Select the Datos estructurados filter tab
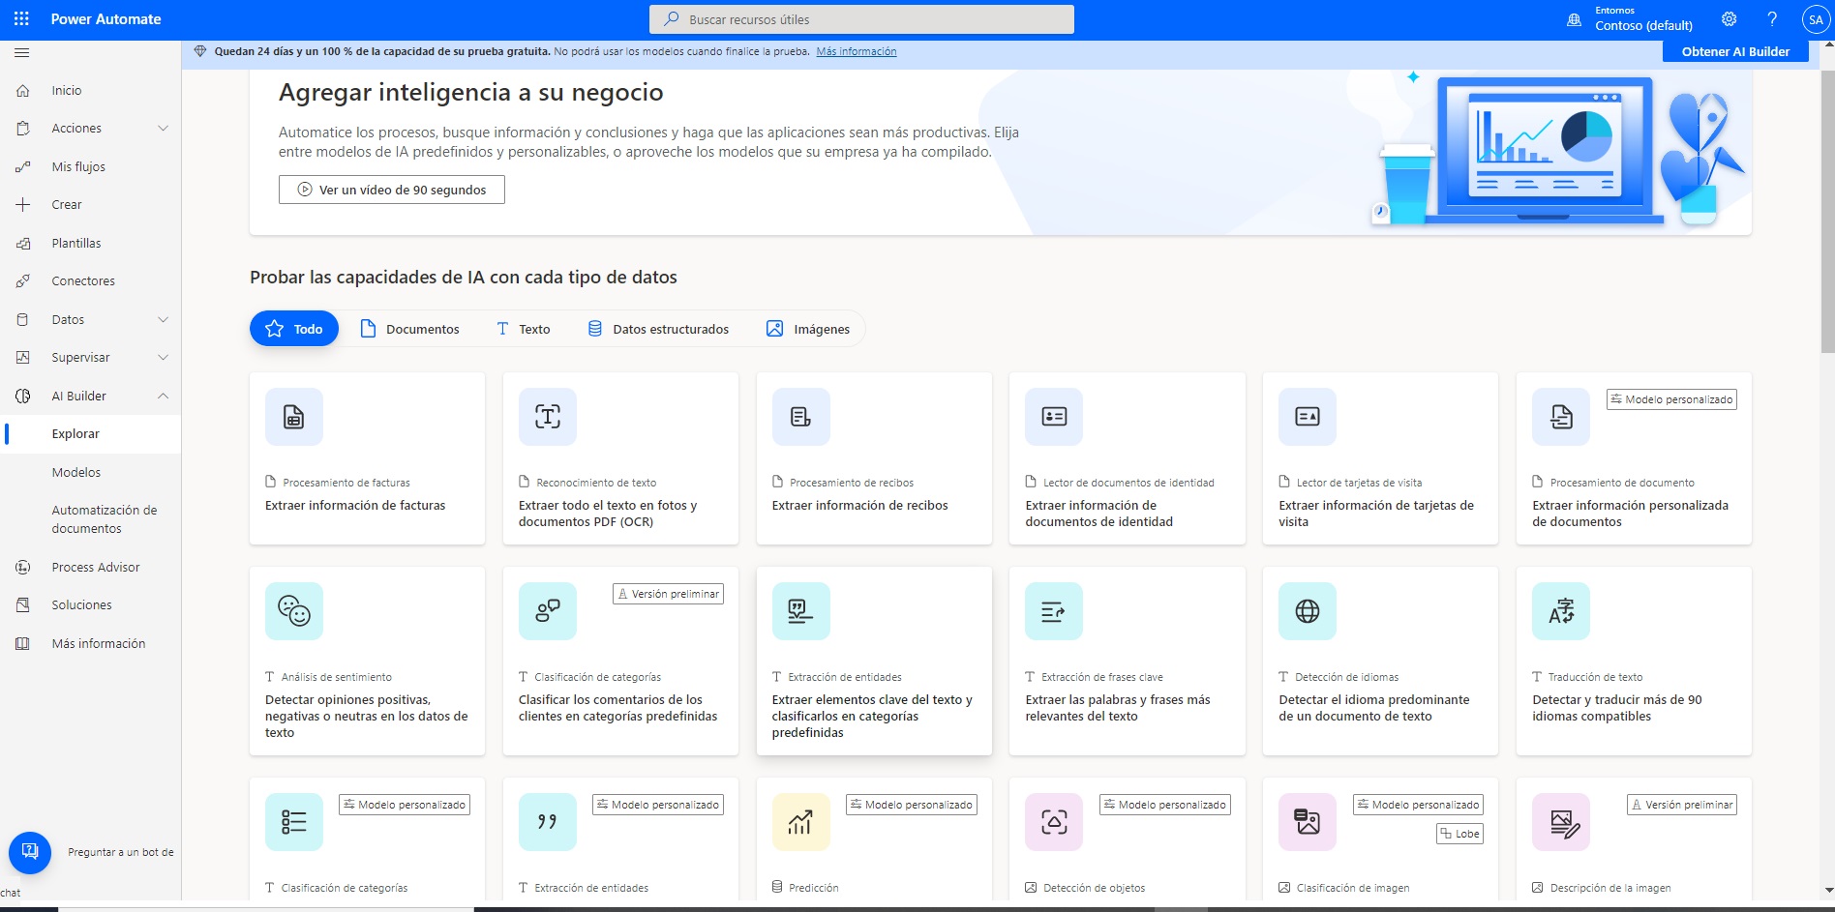The image size is (1835, 912). point(658,329)
